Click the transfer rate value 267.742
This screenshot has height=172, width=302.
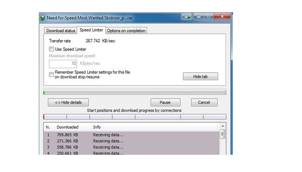[x=93, y=41]
